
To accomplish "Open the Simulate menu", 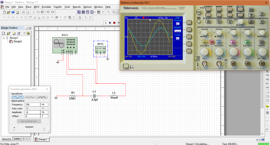I will coord(46,7).
